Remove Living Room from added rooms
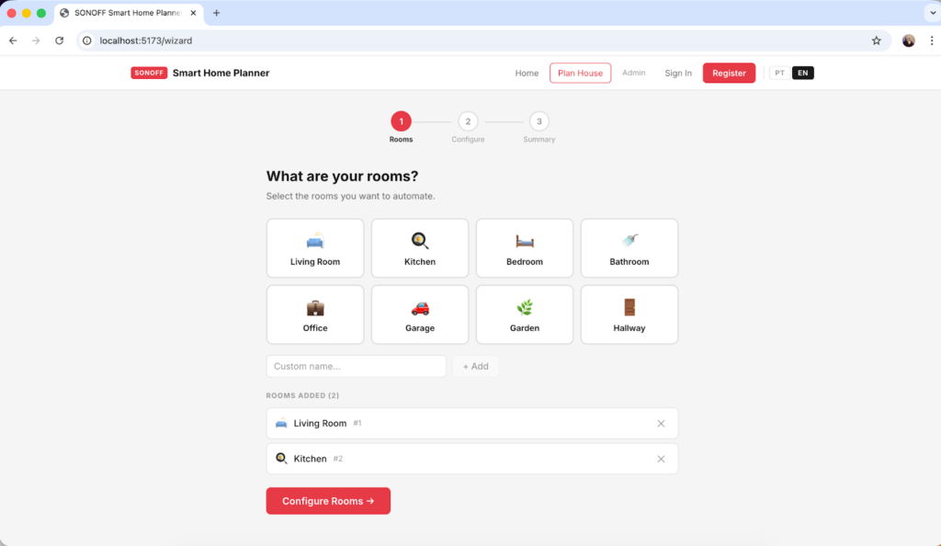The image size is (941, 546). point(661,424)
